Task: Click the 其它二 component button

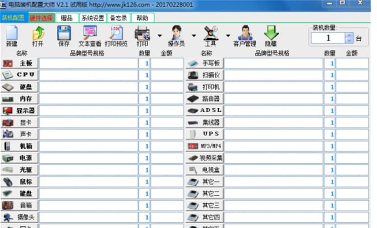Action: (205, 193)
